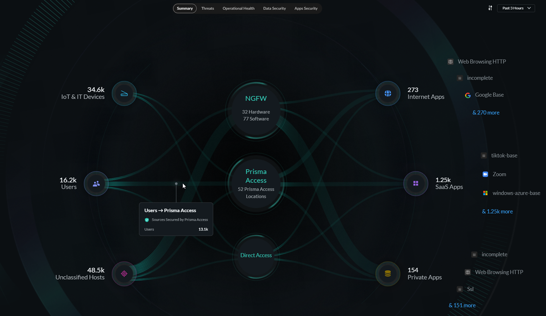
Task: Click the Zoom label
Action: click(499, 174)
